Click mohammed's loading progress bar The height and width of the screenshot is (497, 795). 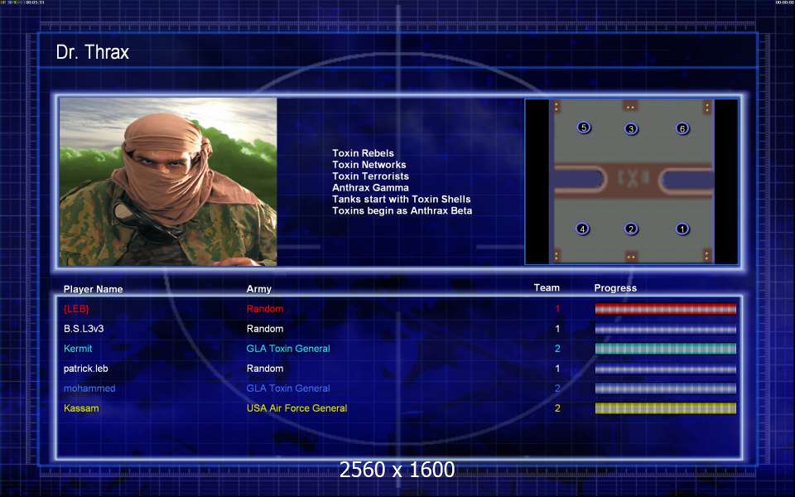point(665,388)
